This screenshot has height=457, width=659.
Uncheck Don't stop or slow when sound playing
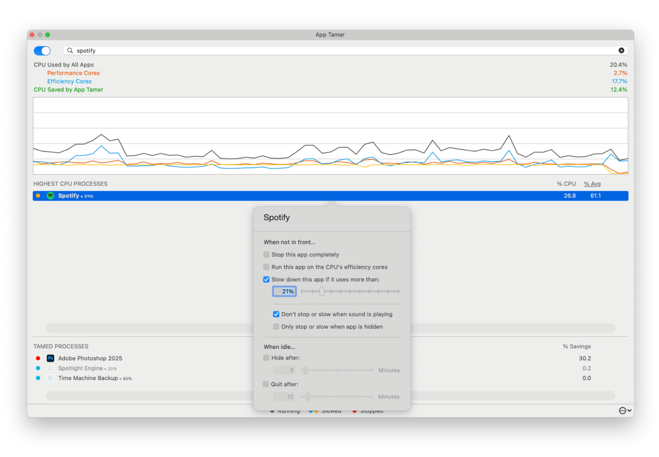276,314
